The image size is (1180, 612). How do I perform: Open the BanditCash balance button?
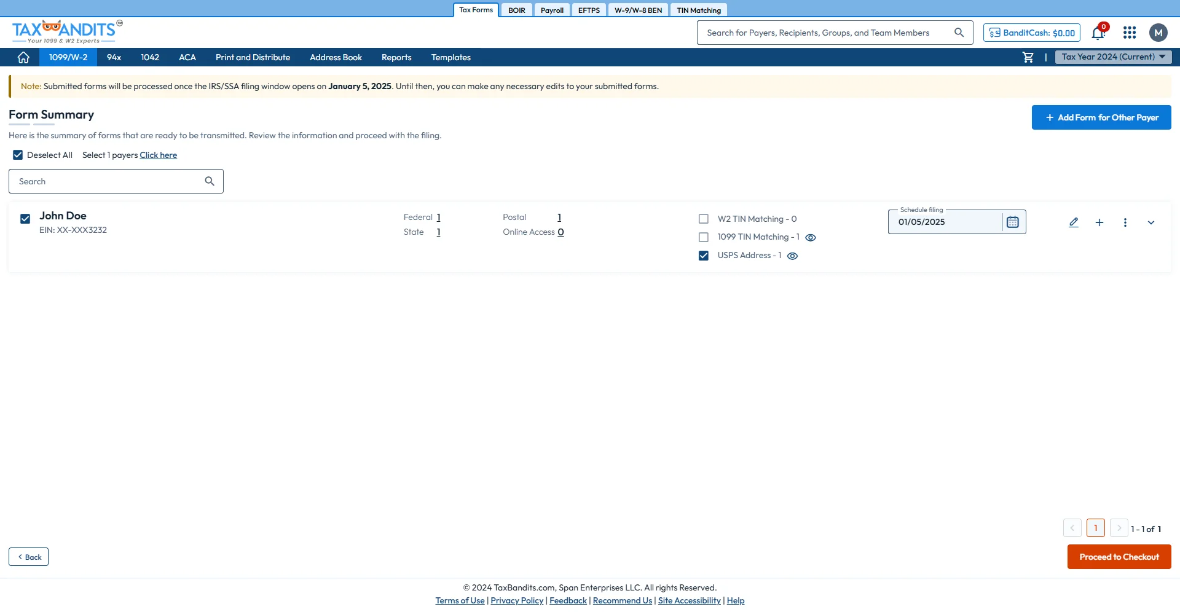pos(1032,33)
